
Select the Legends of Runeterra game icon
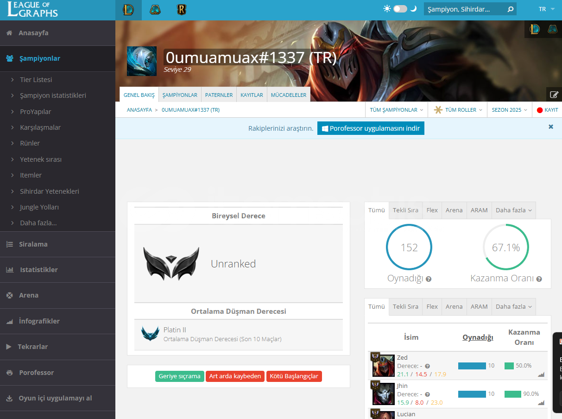182,9
